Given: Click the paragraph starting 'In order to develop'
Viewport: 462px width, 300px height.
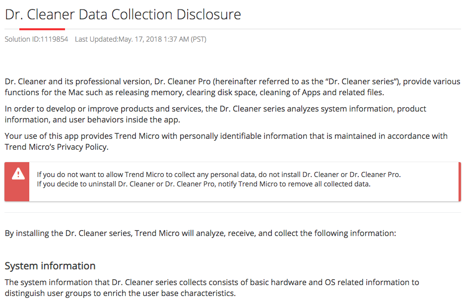Looking at the screenshot, I should [215, 114].
